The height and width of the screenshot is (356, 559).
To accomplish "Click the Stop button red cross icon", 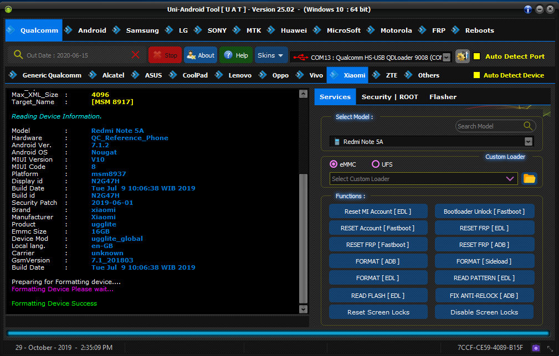I will 157,55.
